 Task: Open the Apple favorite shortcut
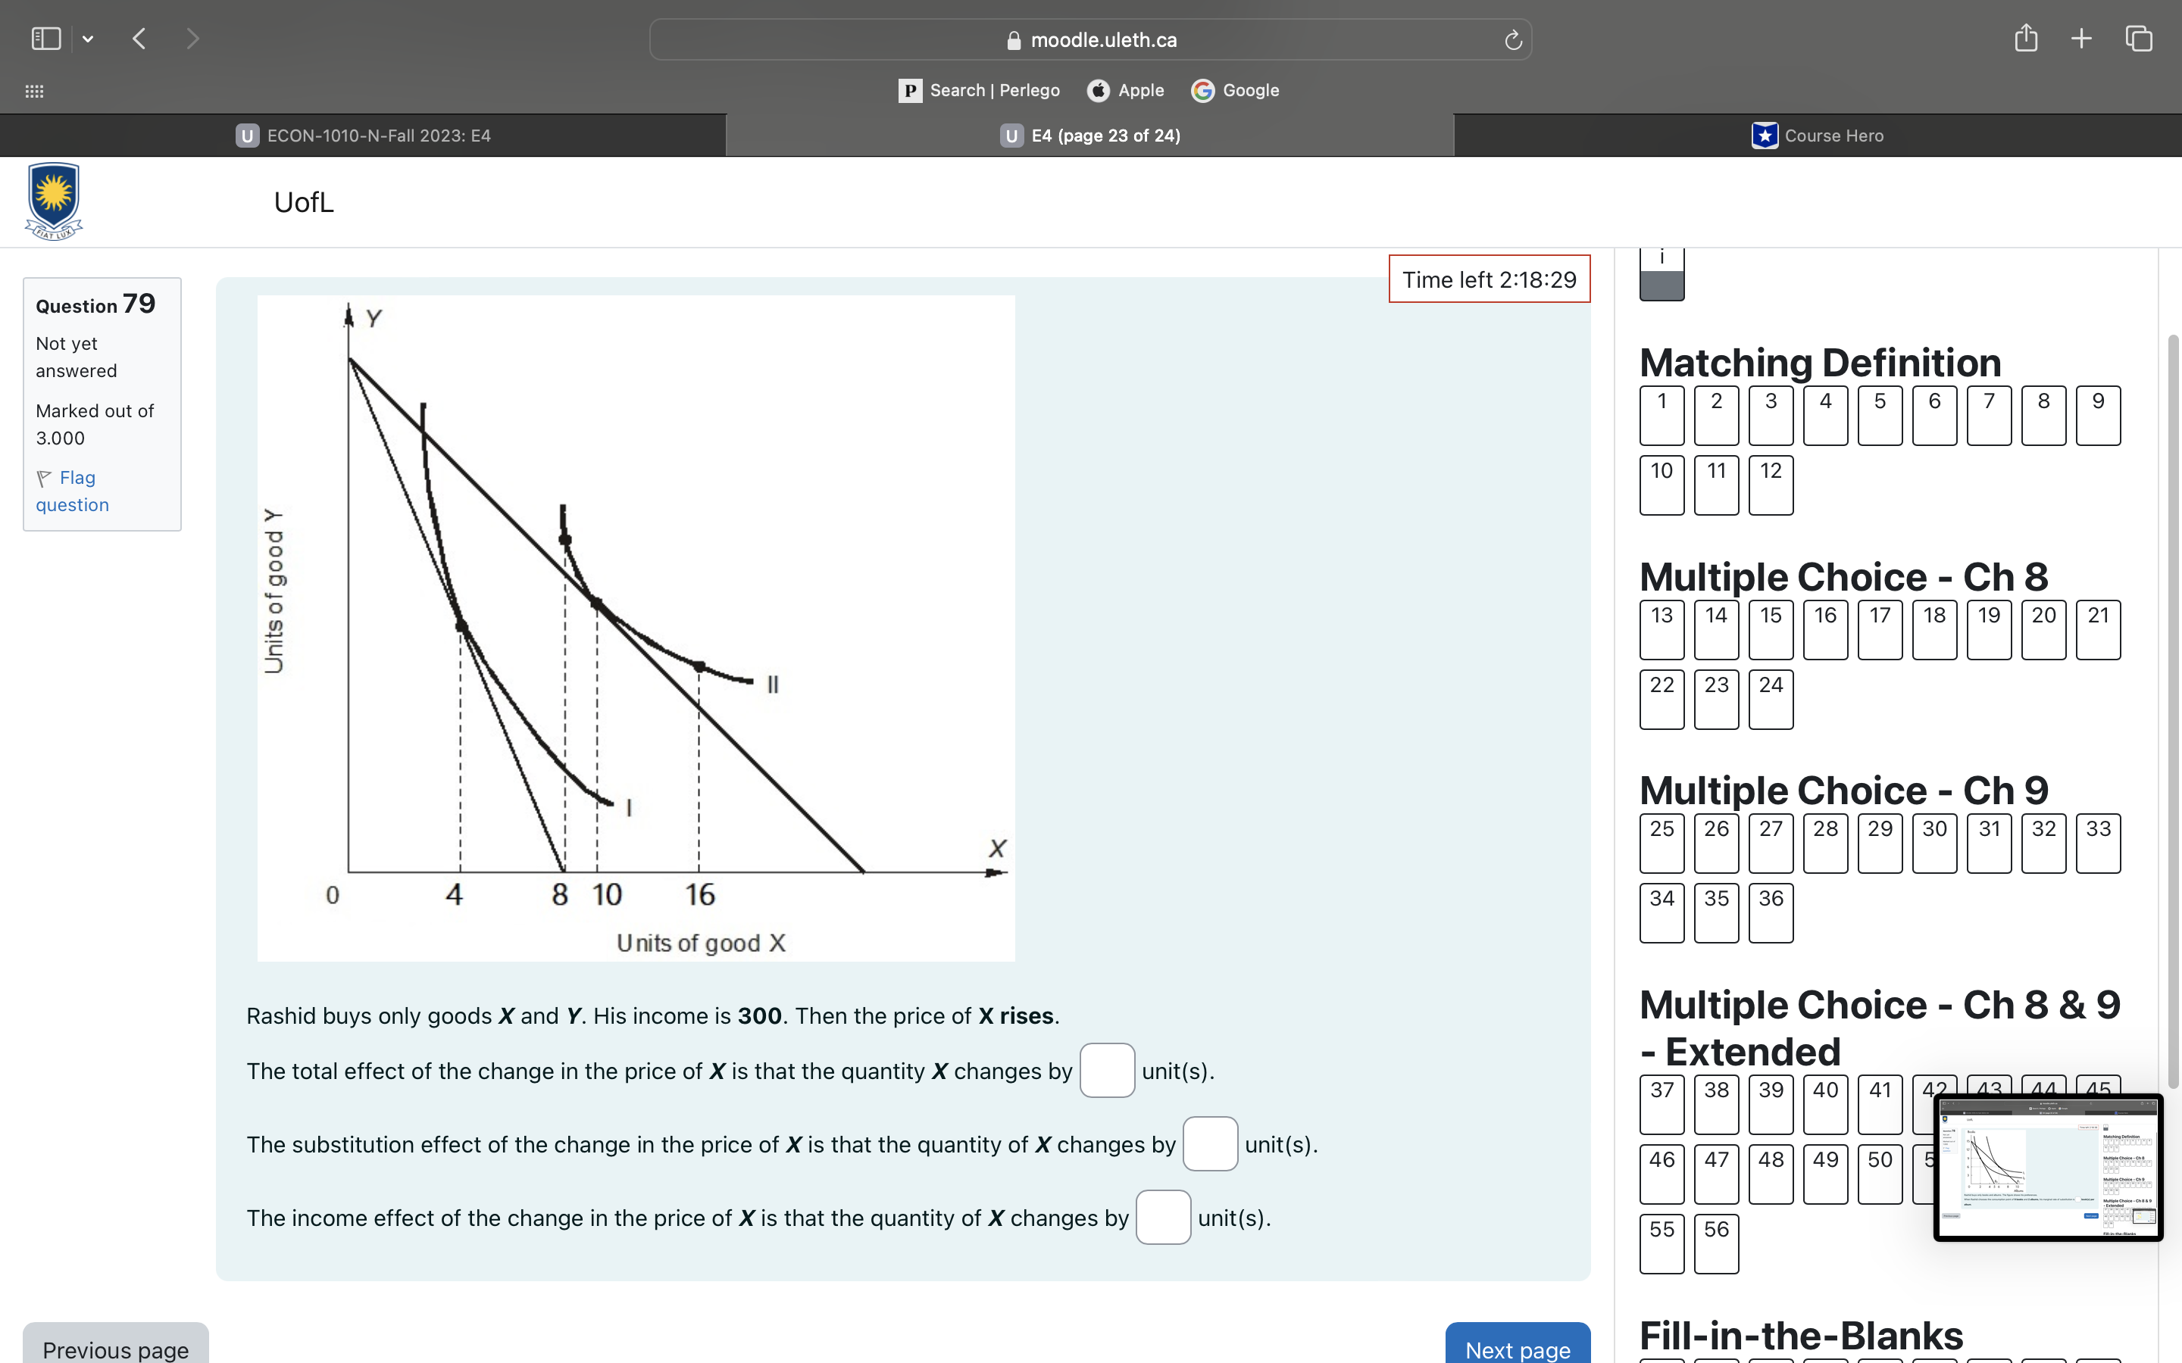click(1125, 90)
